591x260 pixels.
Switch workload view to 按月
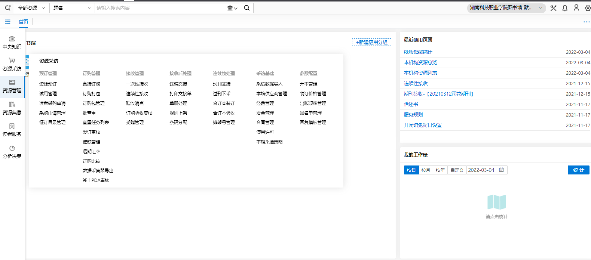(426, 170)
